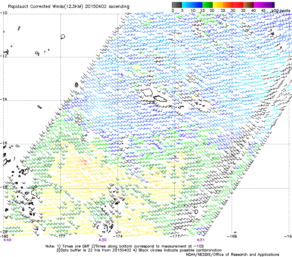Click the purple '4:50' swath time label
The height and width of the screenshot is (257, 292).
pyautogui.click(x=103, y=240)
